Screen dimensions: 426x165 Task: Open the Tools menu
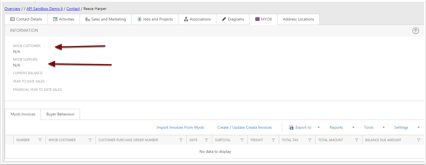pos(369,127)
